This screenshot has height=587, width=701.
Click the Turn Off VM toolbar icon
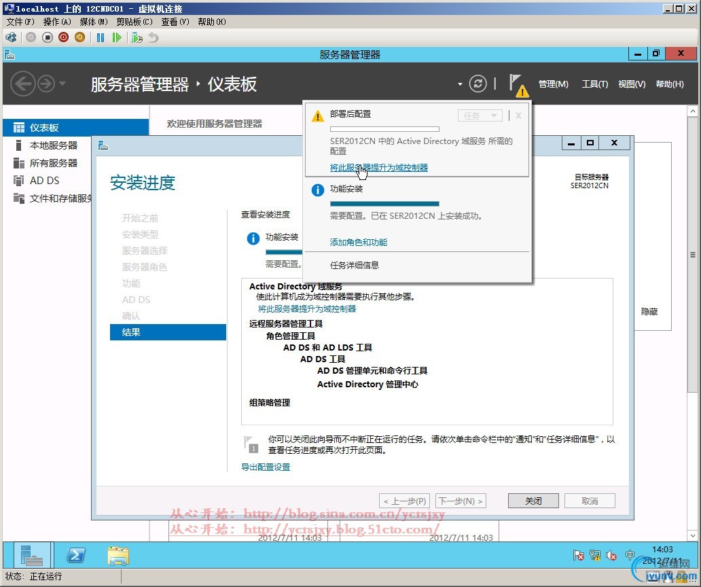point(48,37)
